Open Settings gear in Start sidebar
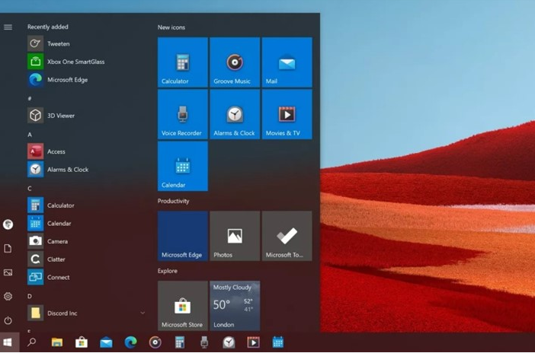This screenshot has width=535, height=353. (8, 296)
